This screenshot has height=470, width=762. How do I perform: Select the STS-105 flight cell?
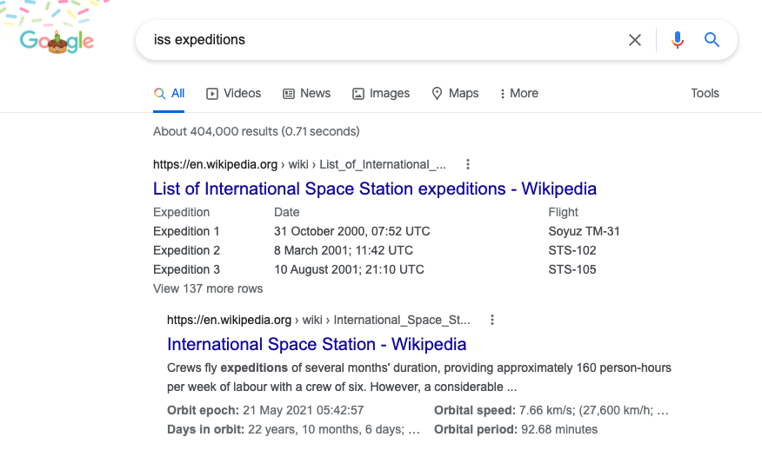pyautogui.click(x=572, y=269)
